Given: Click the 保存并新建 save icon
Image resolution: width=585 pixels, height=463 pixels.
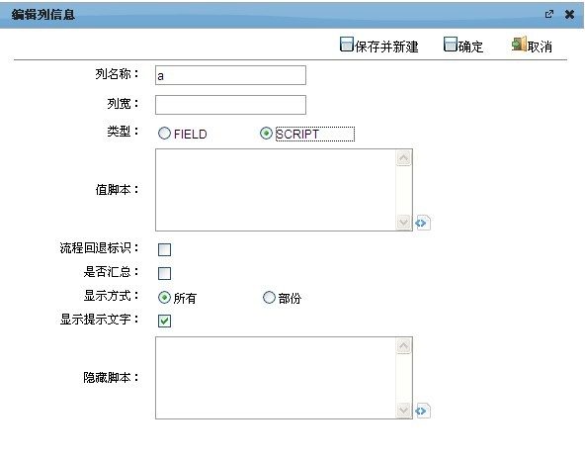Looking at the screenshot, I should pos(346,45).
